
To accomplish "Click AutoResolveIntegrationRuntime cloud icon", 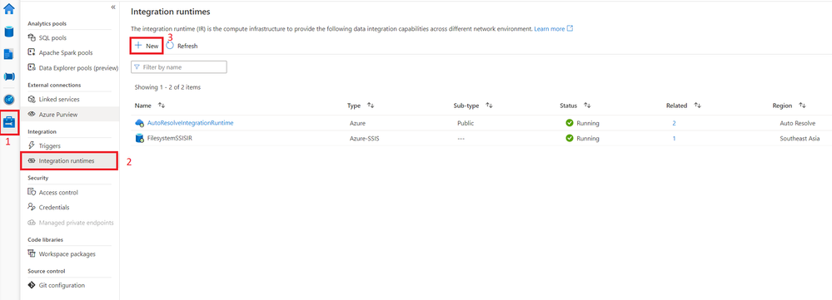I will [140, 123].
